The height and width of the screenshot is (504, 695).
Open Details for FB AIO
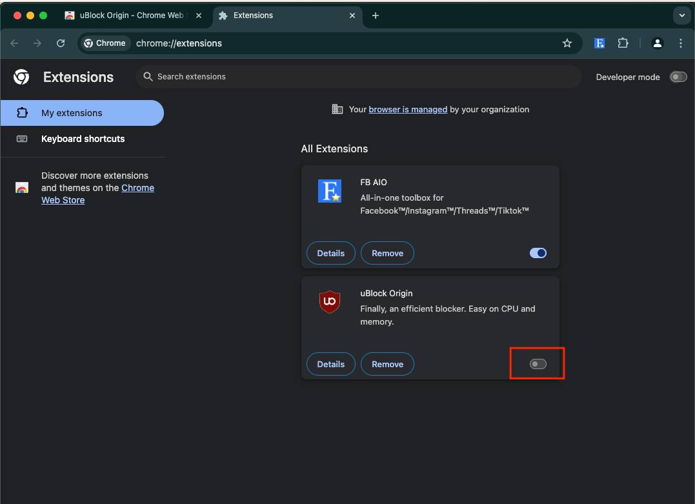coord(330,253)
